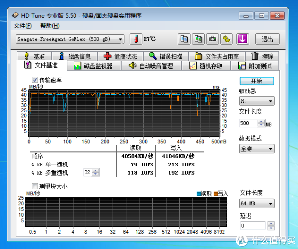Enable the 测量块大小 block size checkbox
The width and height of the screenshot is (298, 249).
coord(35,186)
